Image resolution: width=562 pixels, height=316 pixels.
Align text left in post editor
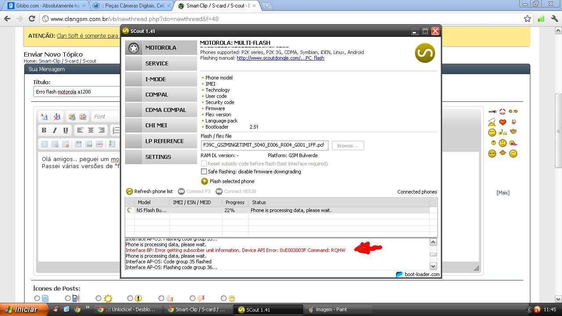(x=80, y=130)
